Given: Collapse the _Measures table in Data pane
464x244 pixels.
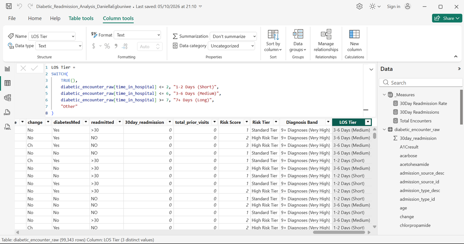Looking at the screenshot, I should (x=384, y=95).
